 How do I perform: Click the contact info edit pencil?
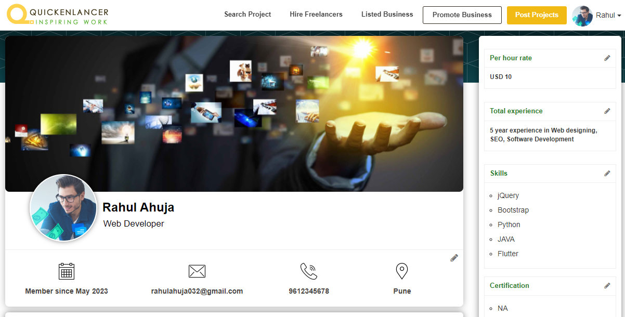454,258
